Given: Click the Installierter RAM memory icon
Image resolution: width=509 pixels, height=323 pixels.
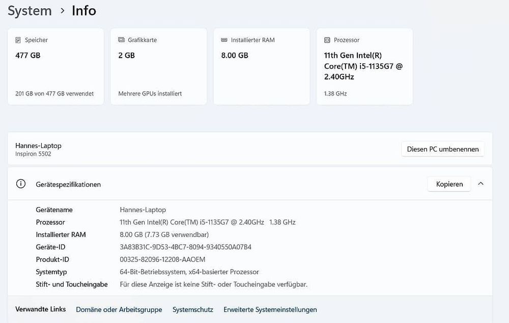Looking at the screenshot, I should (224, 40).
